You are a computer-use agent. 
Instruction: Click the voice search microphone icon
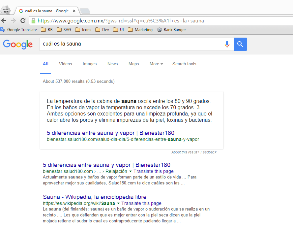pyautogui.click(x=227, y=44)
